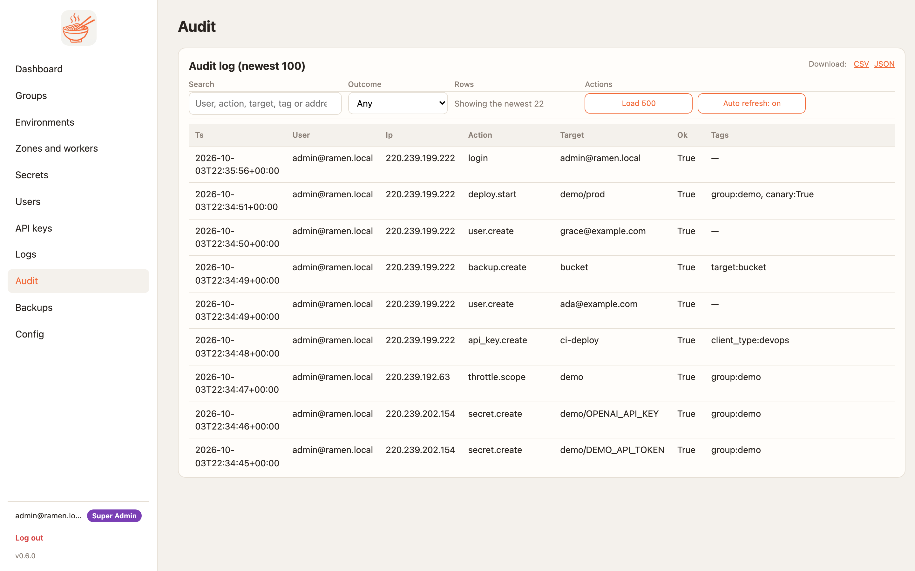
Task: Open the Secrets page
Action: [x=32, y=175]
